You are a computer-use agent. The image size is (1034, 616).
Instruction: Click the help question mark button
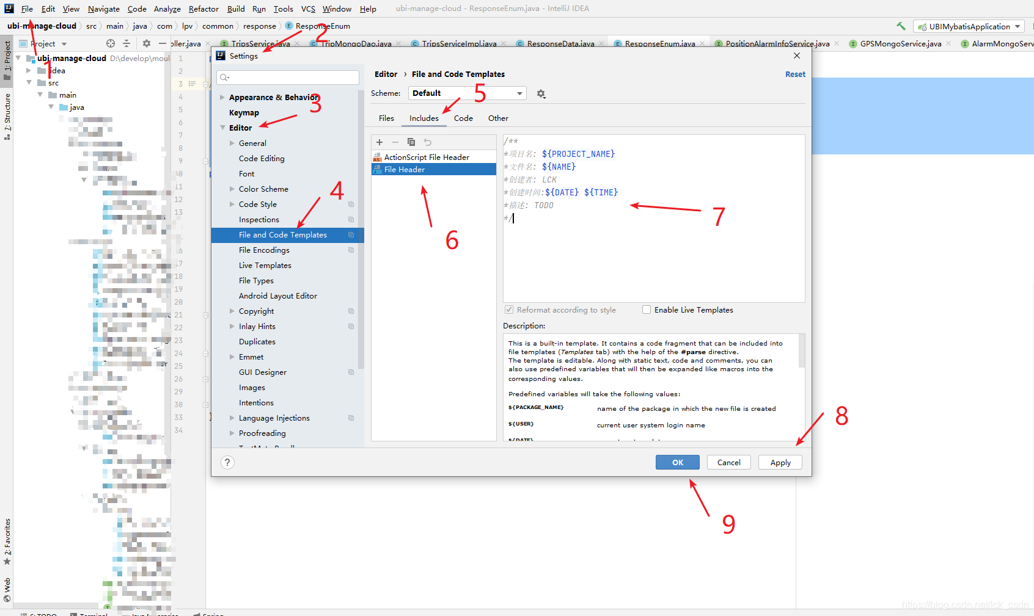pyautogui.click(x=227, y=462)
